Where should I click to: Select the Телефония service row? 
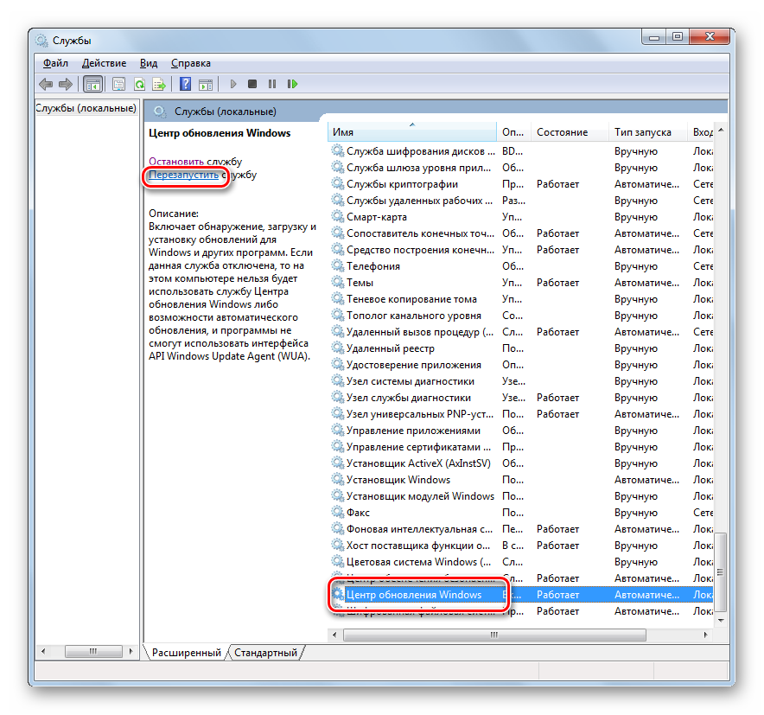point(372,266)
